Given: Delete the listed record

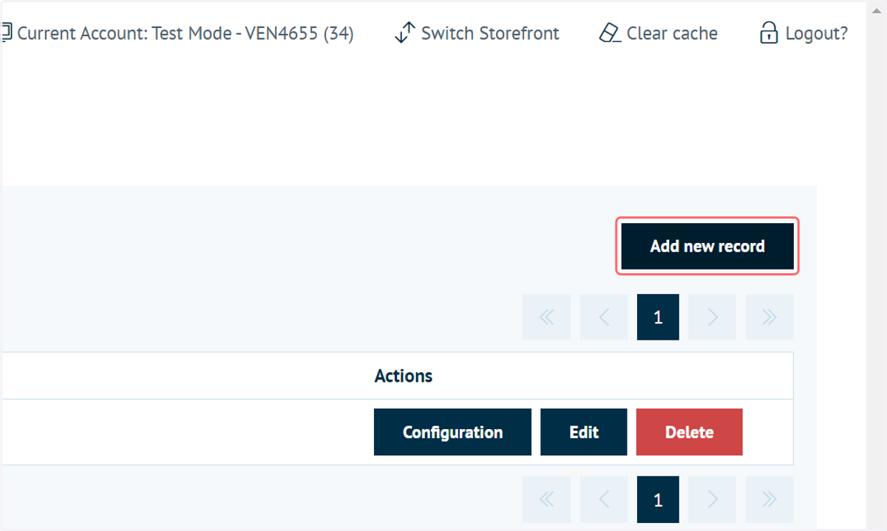Looking at the screenshot, I should (x=690, y=432).
